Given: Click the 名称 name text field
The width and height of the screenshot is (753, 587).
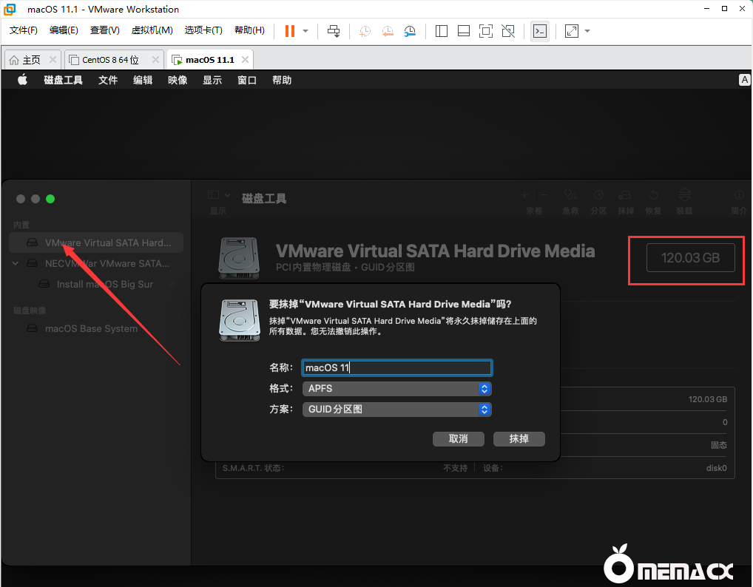Looking at the screenshot, I should click(x=396, y=367).
